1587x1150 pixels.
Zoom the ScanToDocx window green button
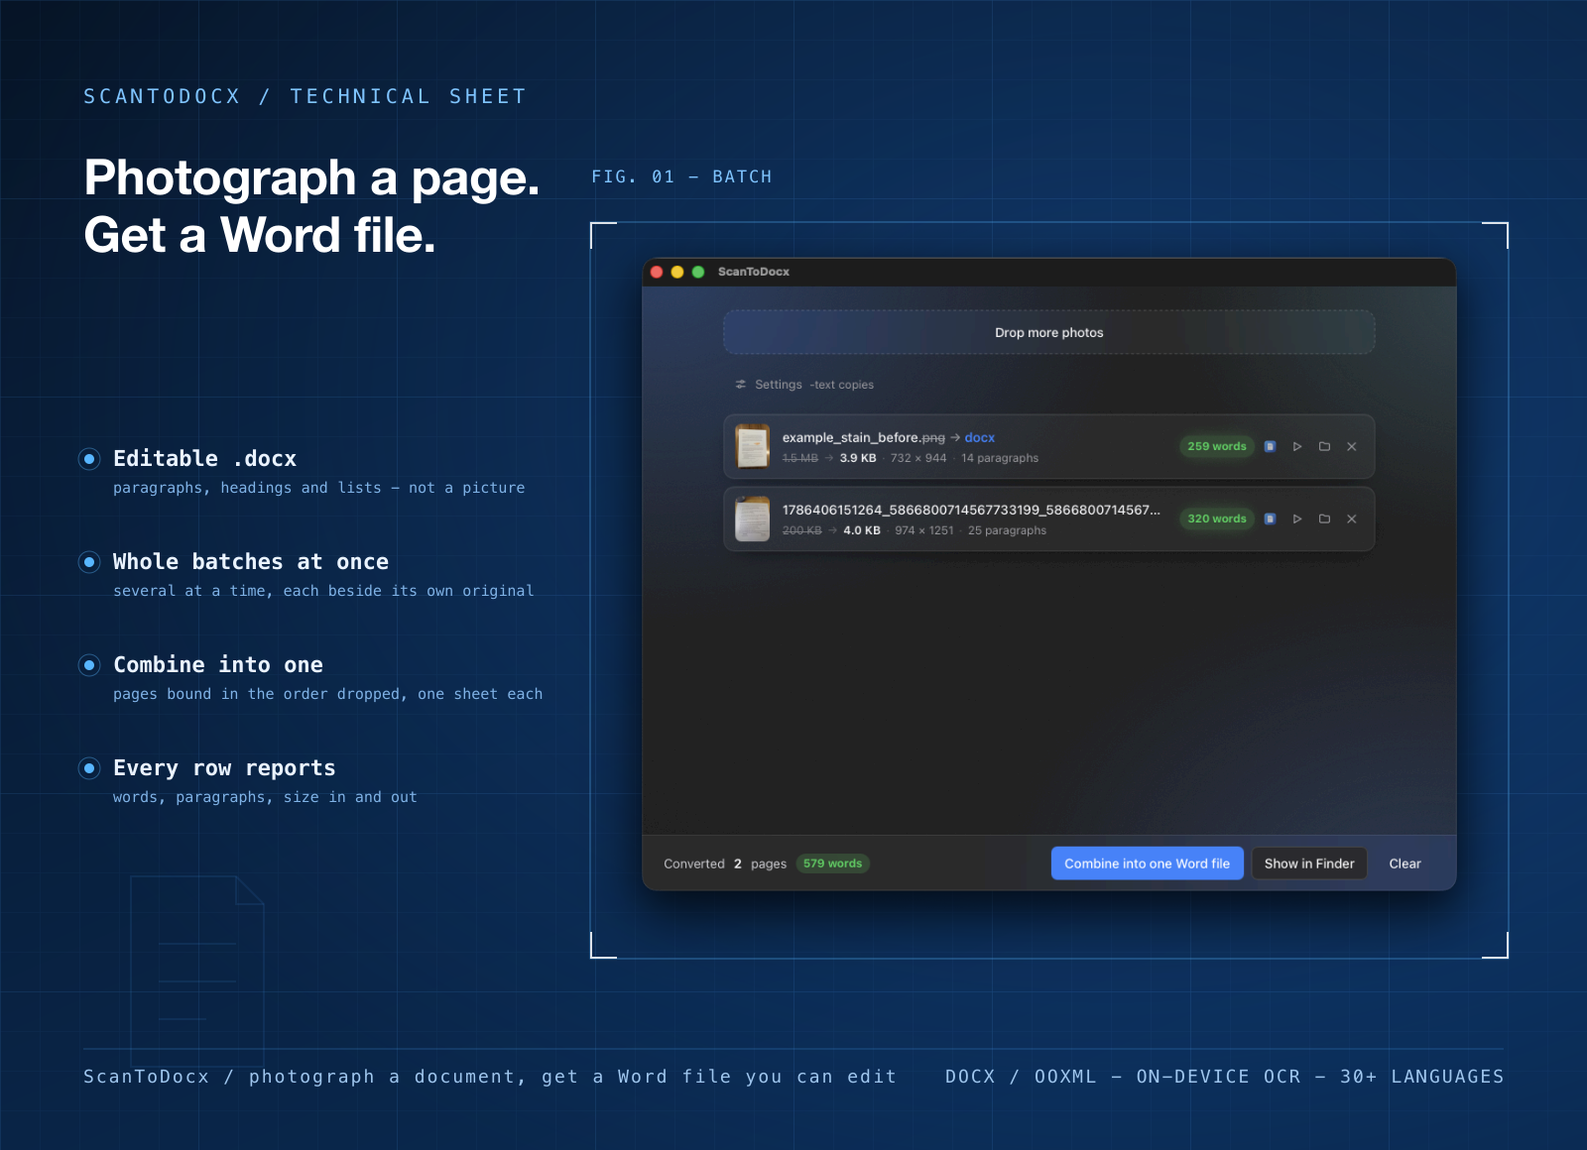[698, 272]
